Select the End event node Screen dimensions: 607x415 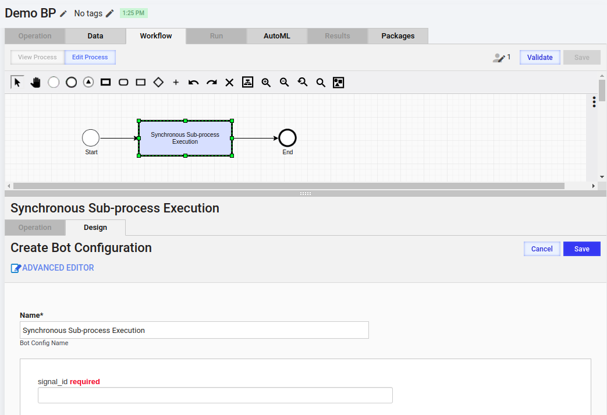[287, 138]
